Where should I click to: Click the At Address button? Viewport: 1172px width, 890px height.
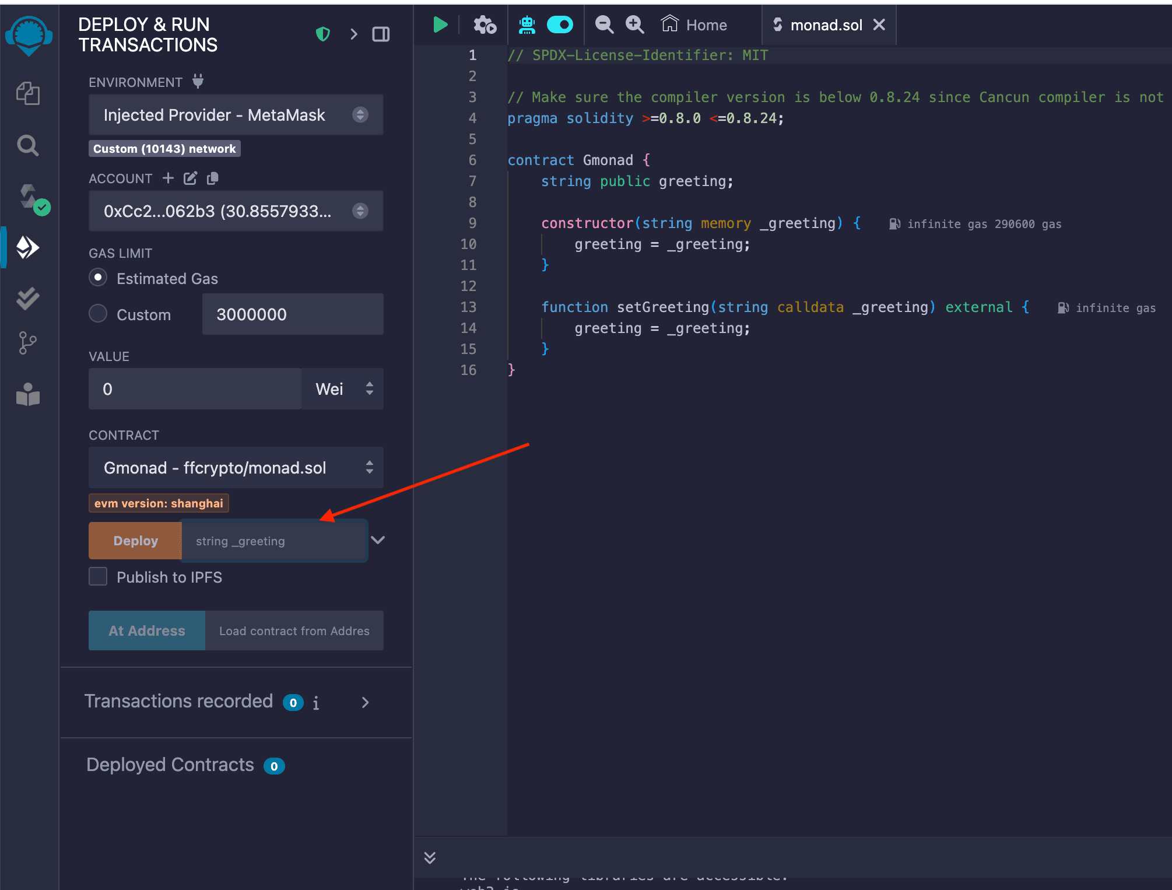(147, 630)
